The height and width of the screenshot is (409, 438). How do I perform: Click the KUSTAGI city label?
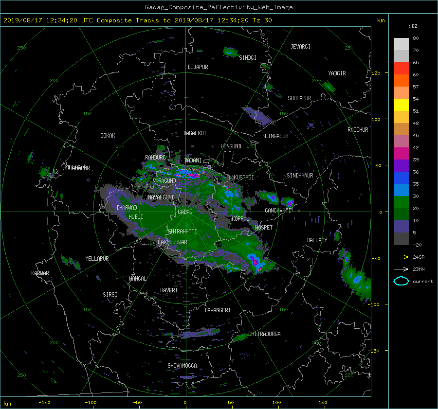tap(244, 178)
